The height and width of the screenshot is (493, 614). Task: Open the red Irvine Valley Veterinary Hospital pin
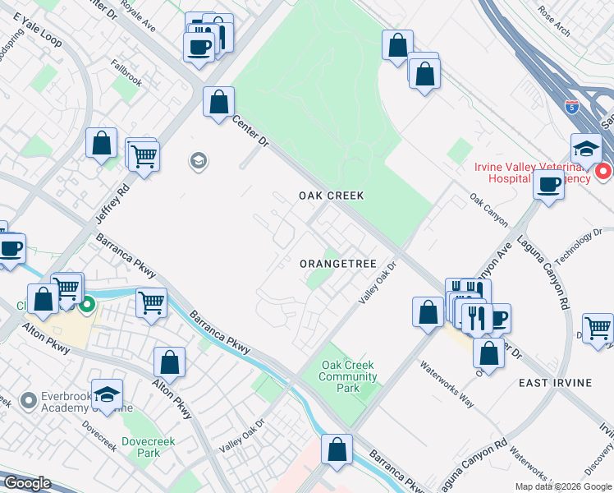coord(603,172)
